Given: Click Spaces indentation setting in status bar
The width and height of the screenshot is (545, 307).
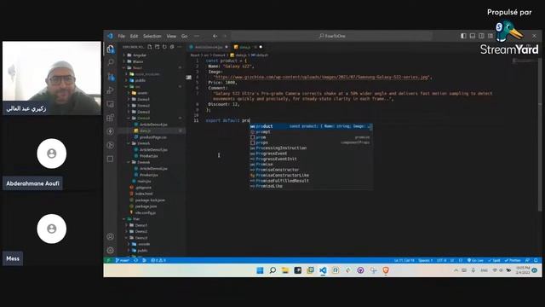Looking at the screenshot, I should pos(426,260).
